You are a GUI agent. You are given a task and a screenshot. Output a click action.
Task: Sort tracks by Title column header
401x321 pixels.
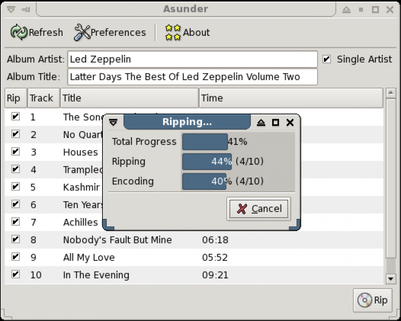coord(128,98)
